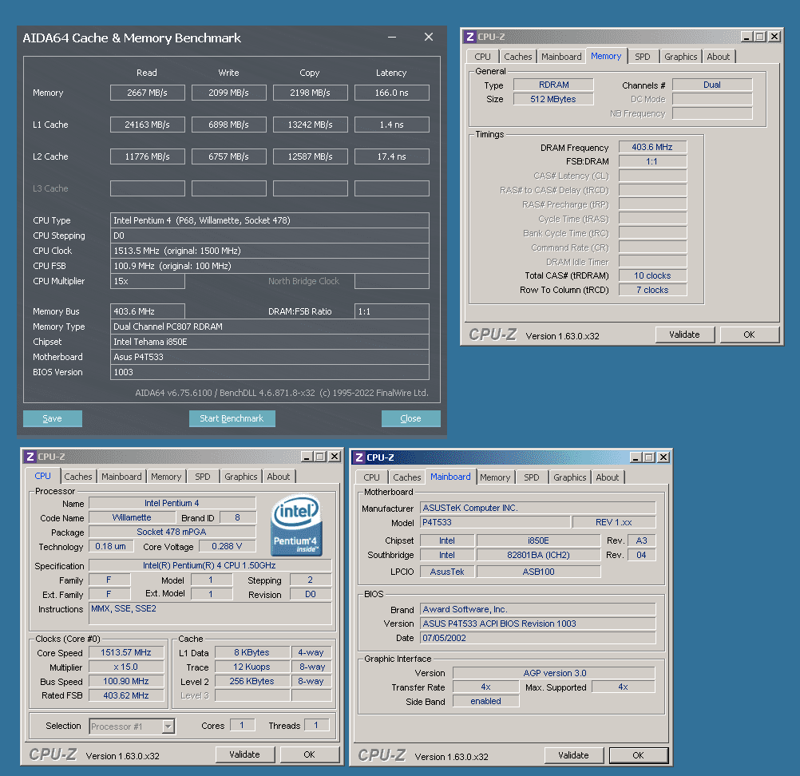Image resolution: width=800 pixels, height=776 pixels.
Task: Click the Start Benchmark button
Action: [x=232, y=418]
